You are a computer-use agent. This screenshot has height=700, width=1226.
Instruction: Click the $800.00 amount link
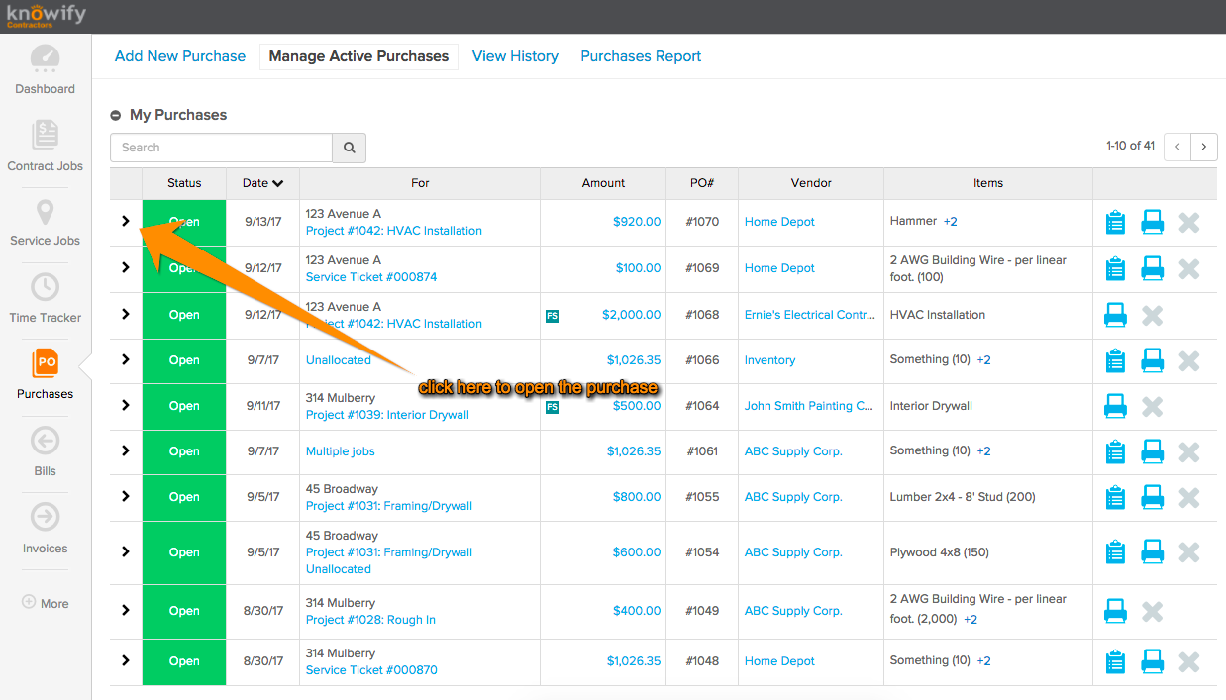point(637,497)
